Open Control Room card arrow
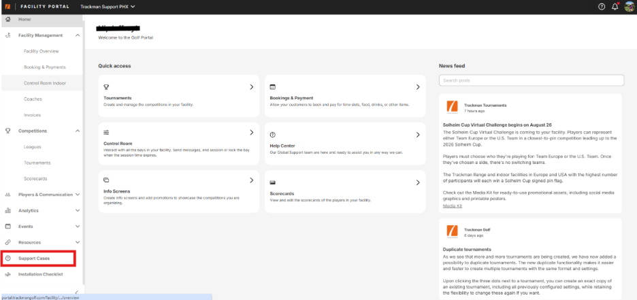 [x=252, y=133]
